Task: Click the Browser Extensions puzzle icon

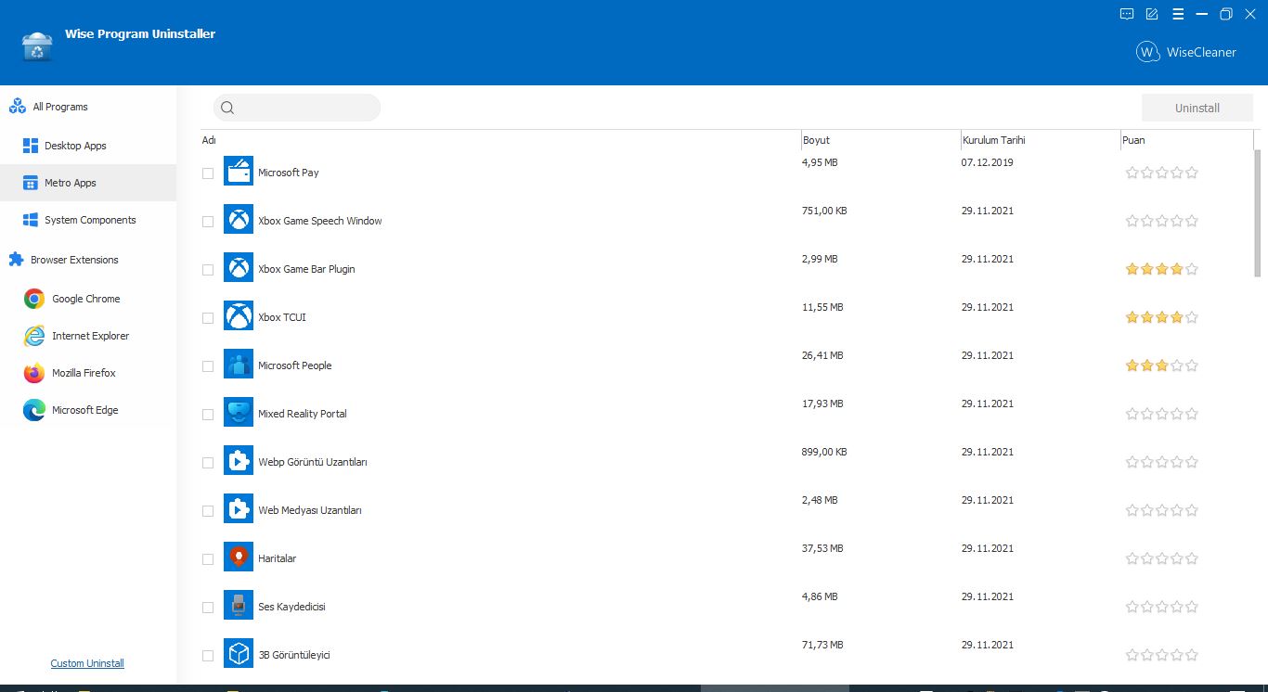Action: (x=16, y=260)
